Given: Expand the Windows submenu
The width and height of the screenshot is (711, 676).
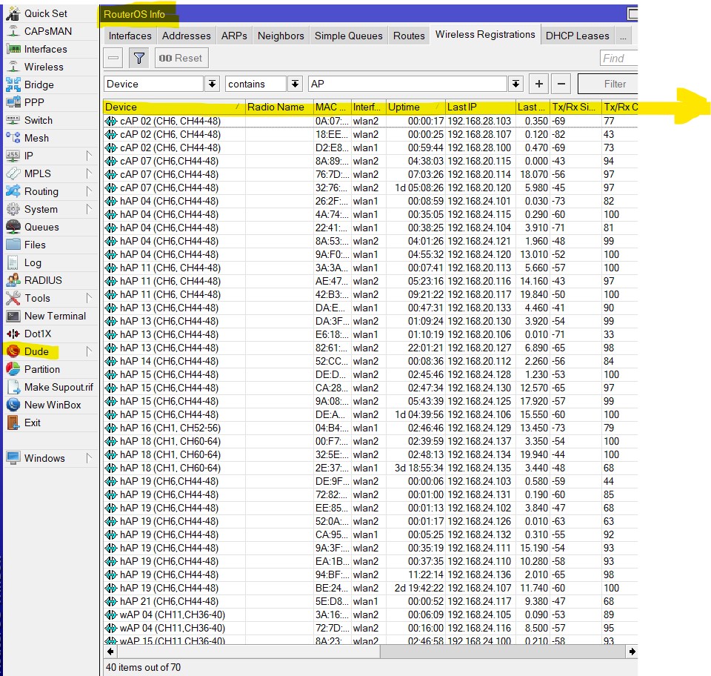Looking at the screenshot, I should pyautogui.click(x=89, y=458).
